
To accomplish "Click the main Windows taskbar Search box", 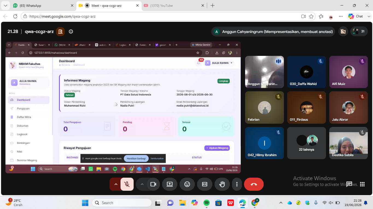I will click(122, 203).
